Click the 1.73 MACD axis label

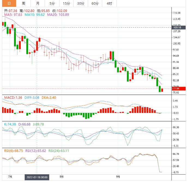click(x=175, y=107)
